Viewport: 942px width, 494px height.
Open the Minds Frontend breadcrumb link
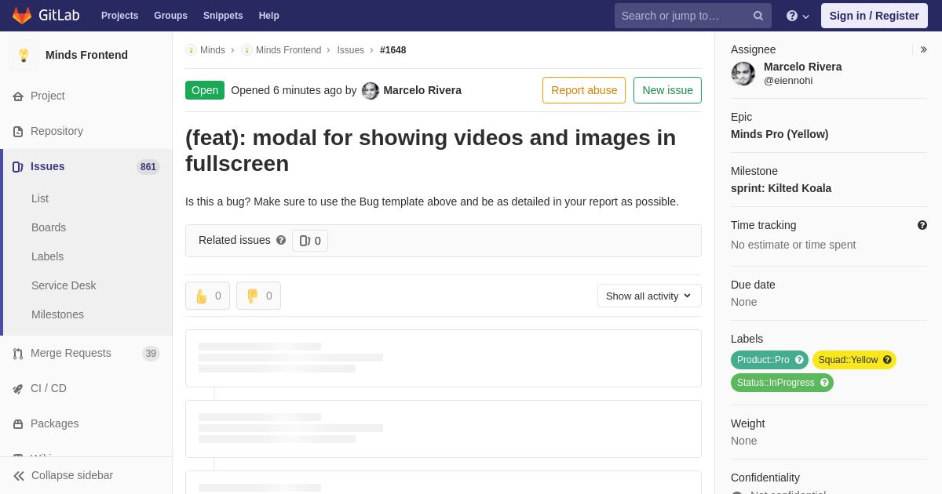(288, 50)
